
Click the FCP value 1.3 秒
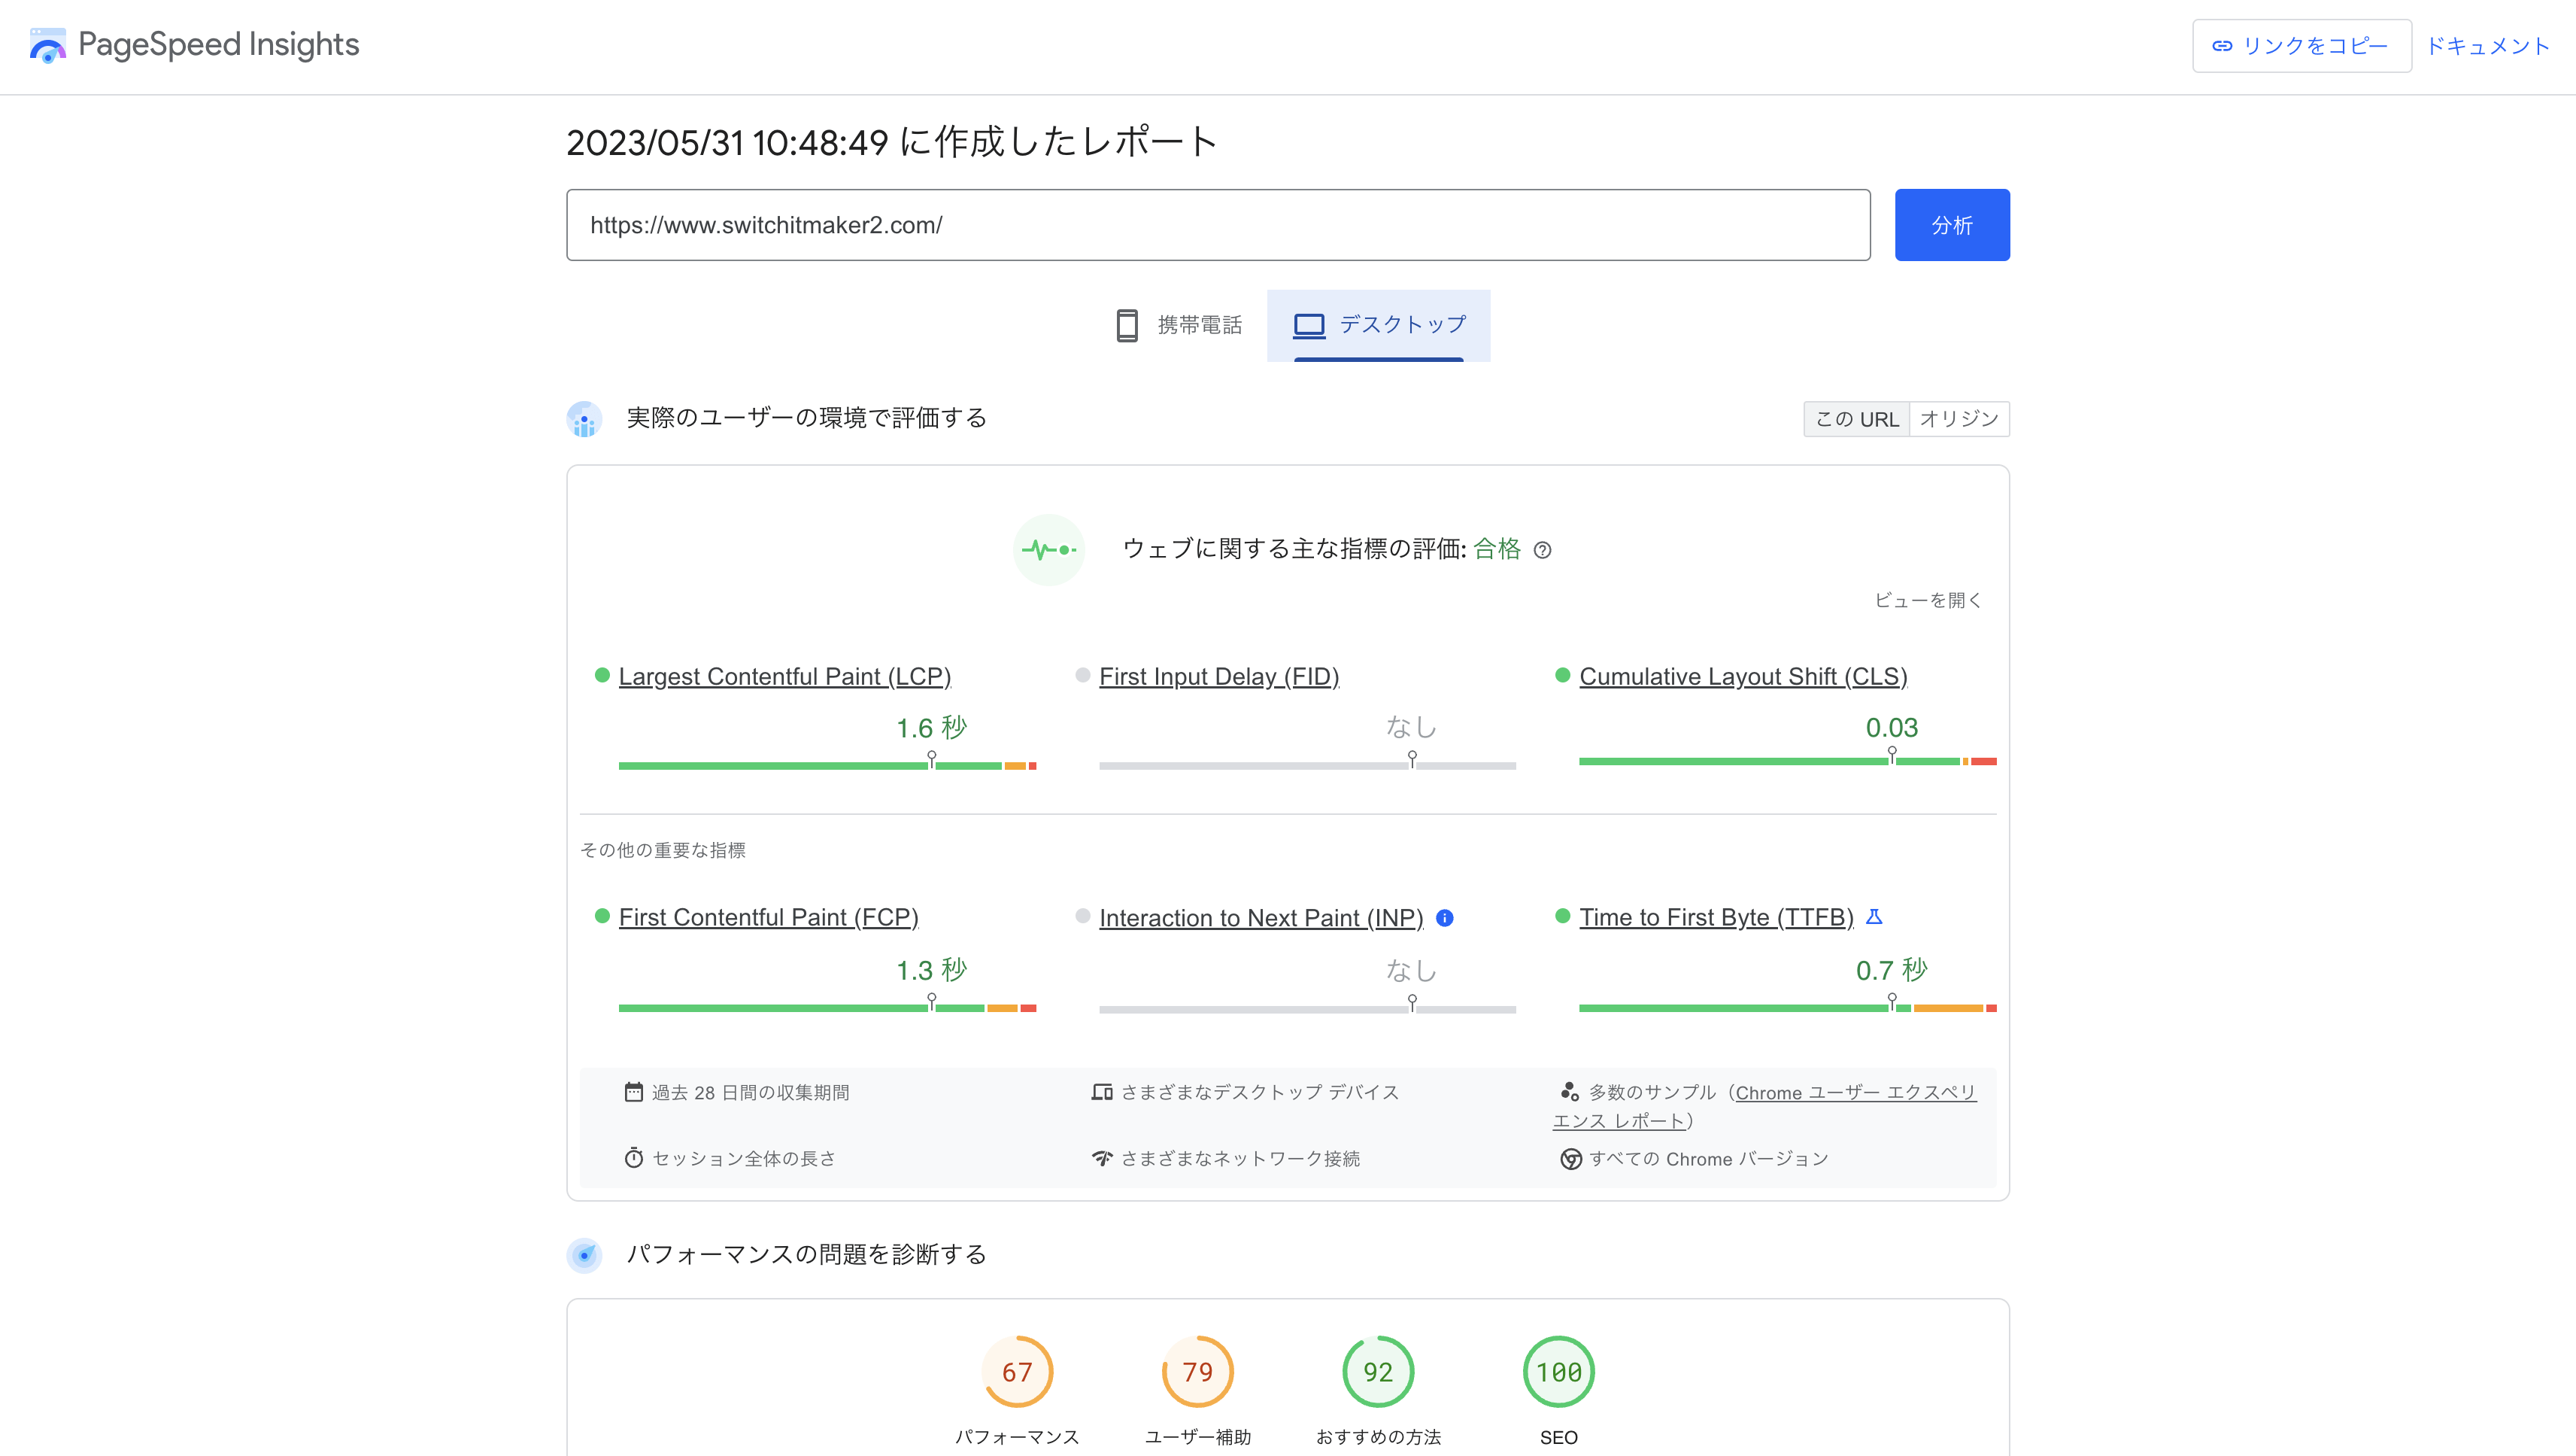pyautogui.click(x=931, y=970)
